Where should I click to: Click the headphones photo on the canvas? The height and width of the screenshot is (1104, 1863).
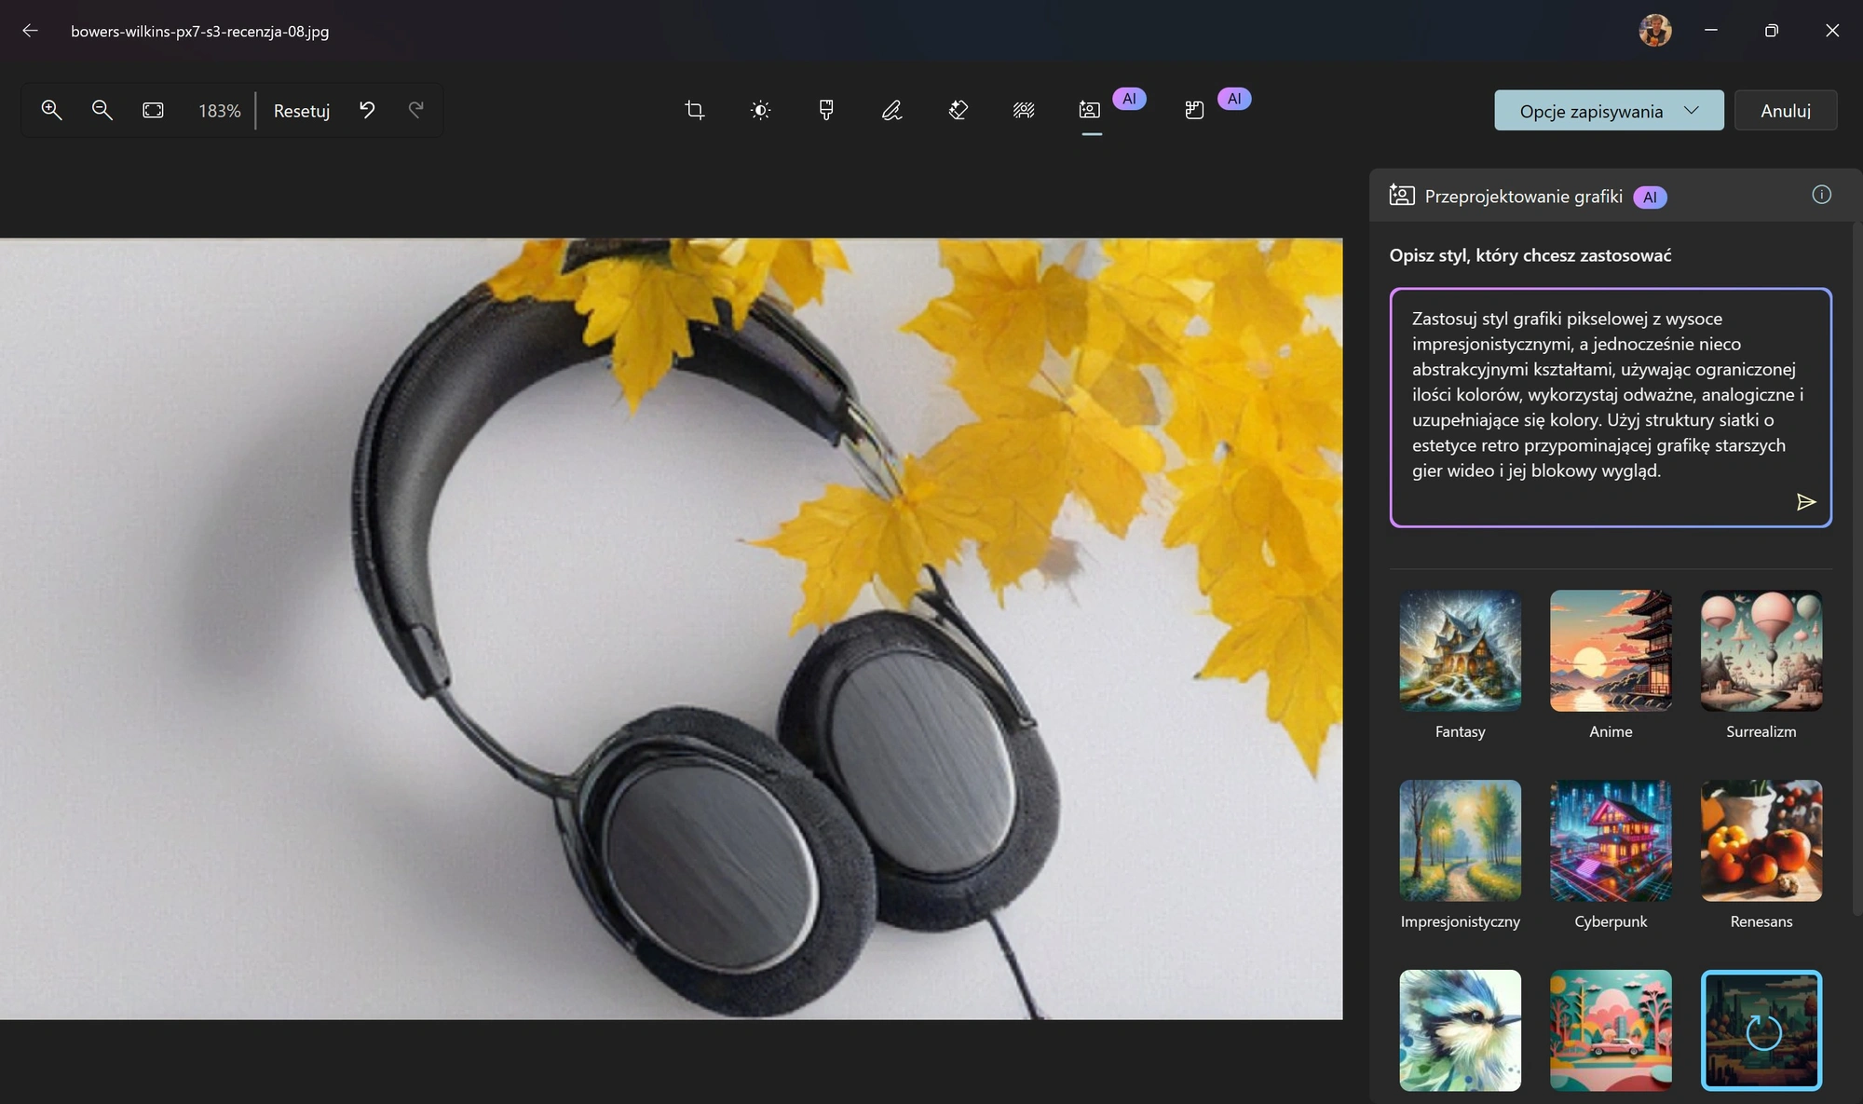pos(671,629)
